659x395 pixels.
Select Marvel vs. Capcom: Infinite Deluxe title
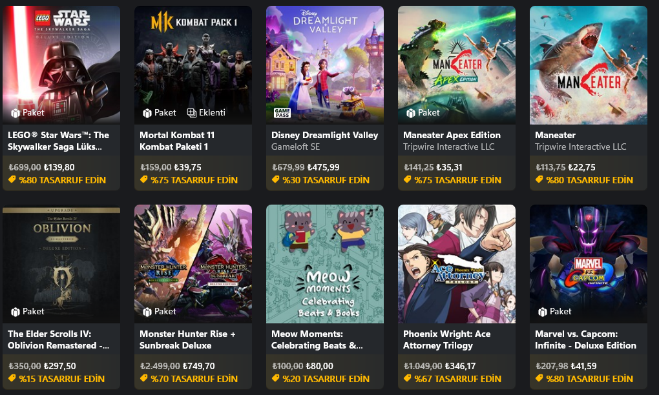(585, 339)
